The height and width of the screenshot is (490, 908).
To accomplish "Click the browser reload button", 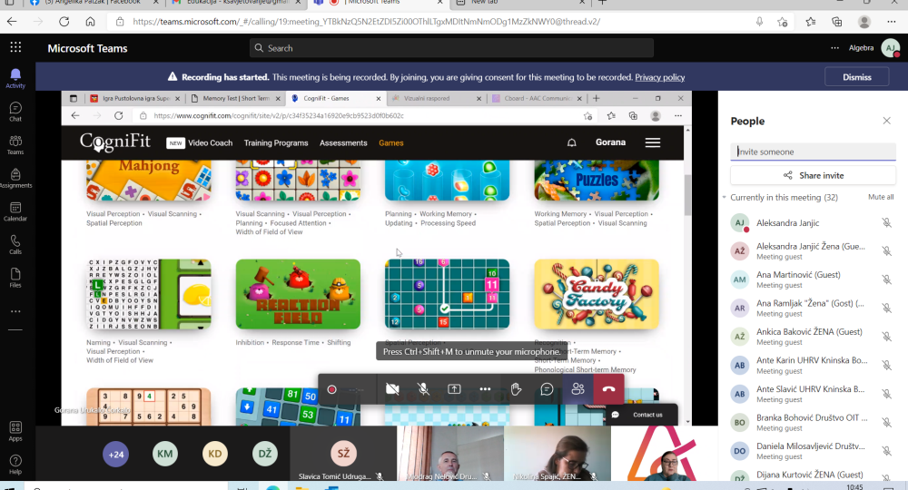I will click(x=64, y=22).
